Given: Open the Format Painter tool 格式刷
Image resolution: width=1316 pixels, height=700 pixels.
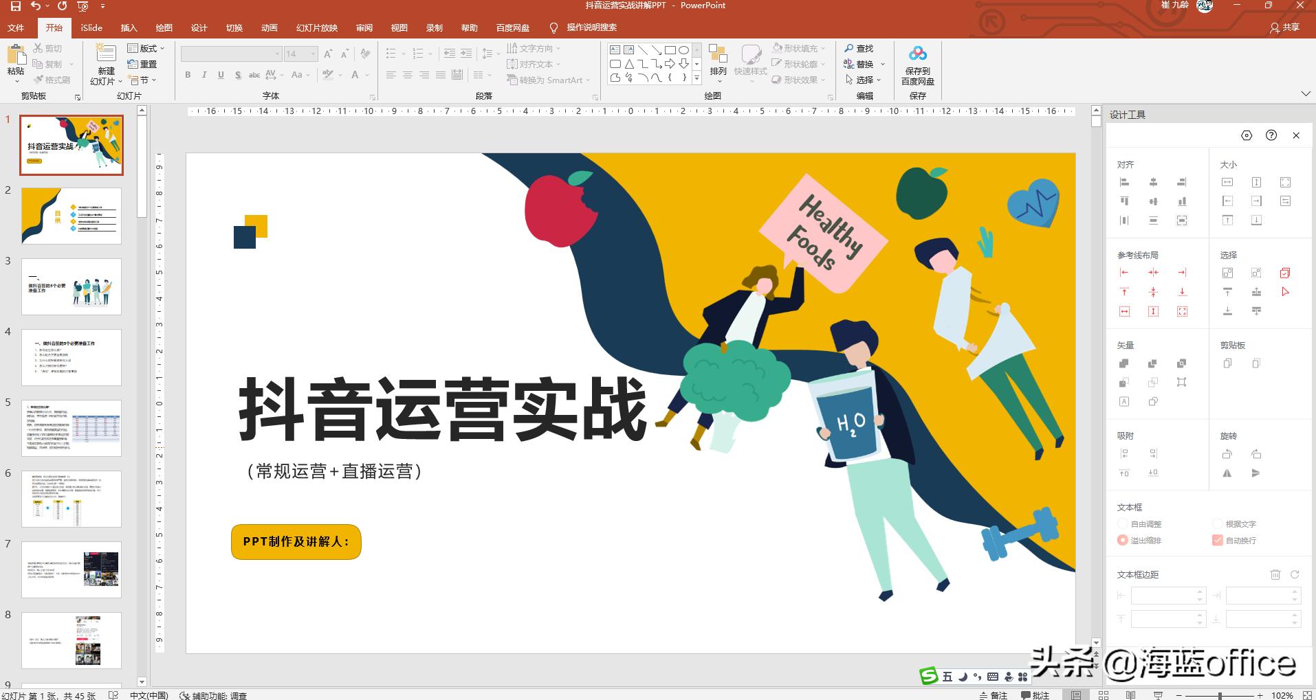Looking at the screenshot, I should pyautogui.click(x=54, y=78).
